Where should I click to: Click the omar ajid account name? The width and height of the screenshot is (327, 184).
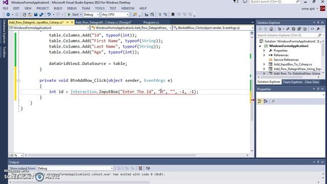308,9
